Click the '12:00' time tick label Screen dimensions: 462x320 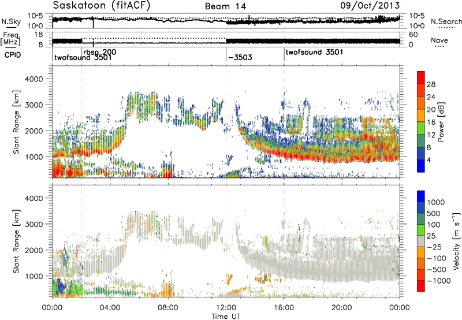[x=226, y=308]
